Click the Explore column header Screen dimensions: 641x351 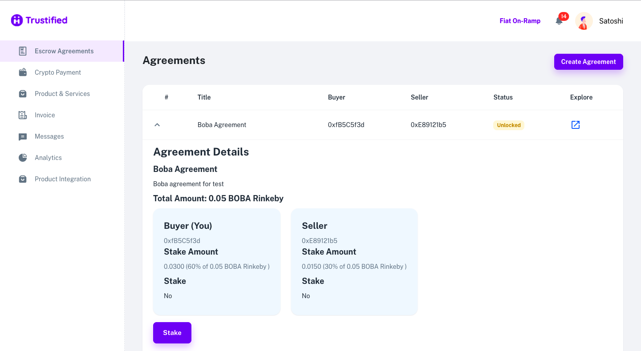(x=581, y=97)
